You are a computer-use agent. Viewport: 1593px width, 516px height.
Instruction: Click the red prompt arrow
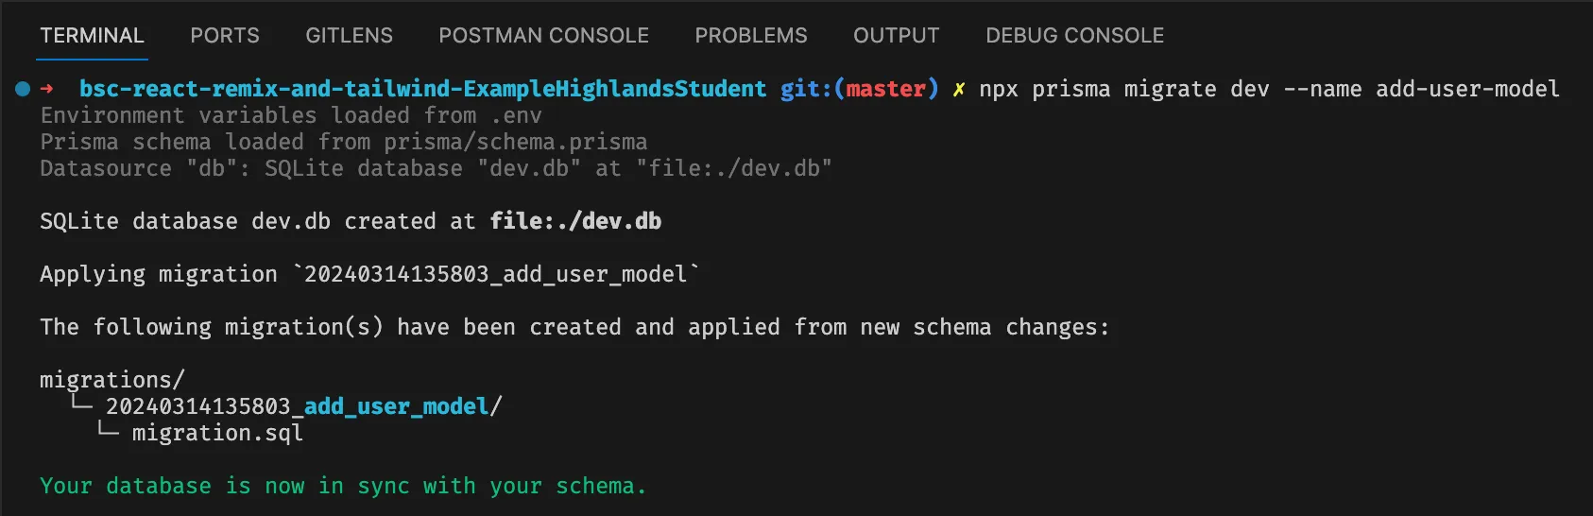[x=47, y=89]
